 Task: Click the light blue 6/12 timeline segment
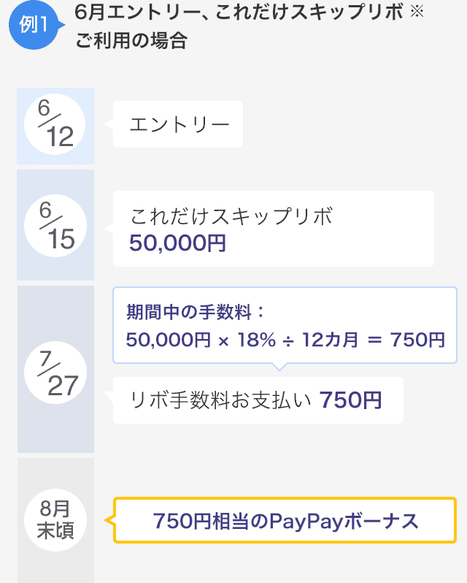click(x=55, y=126)
